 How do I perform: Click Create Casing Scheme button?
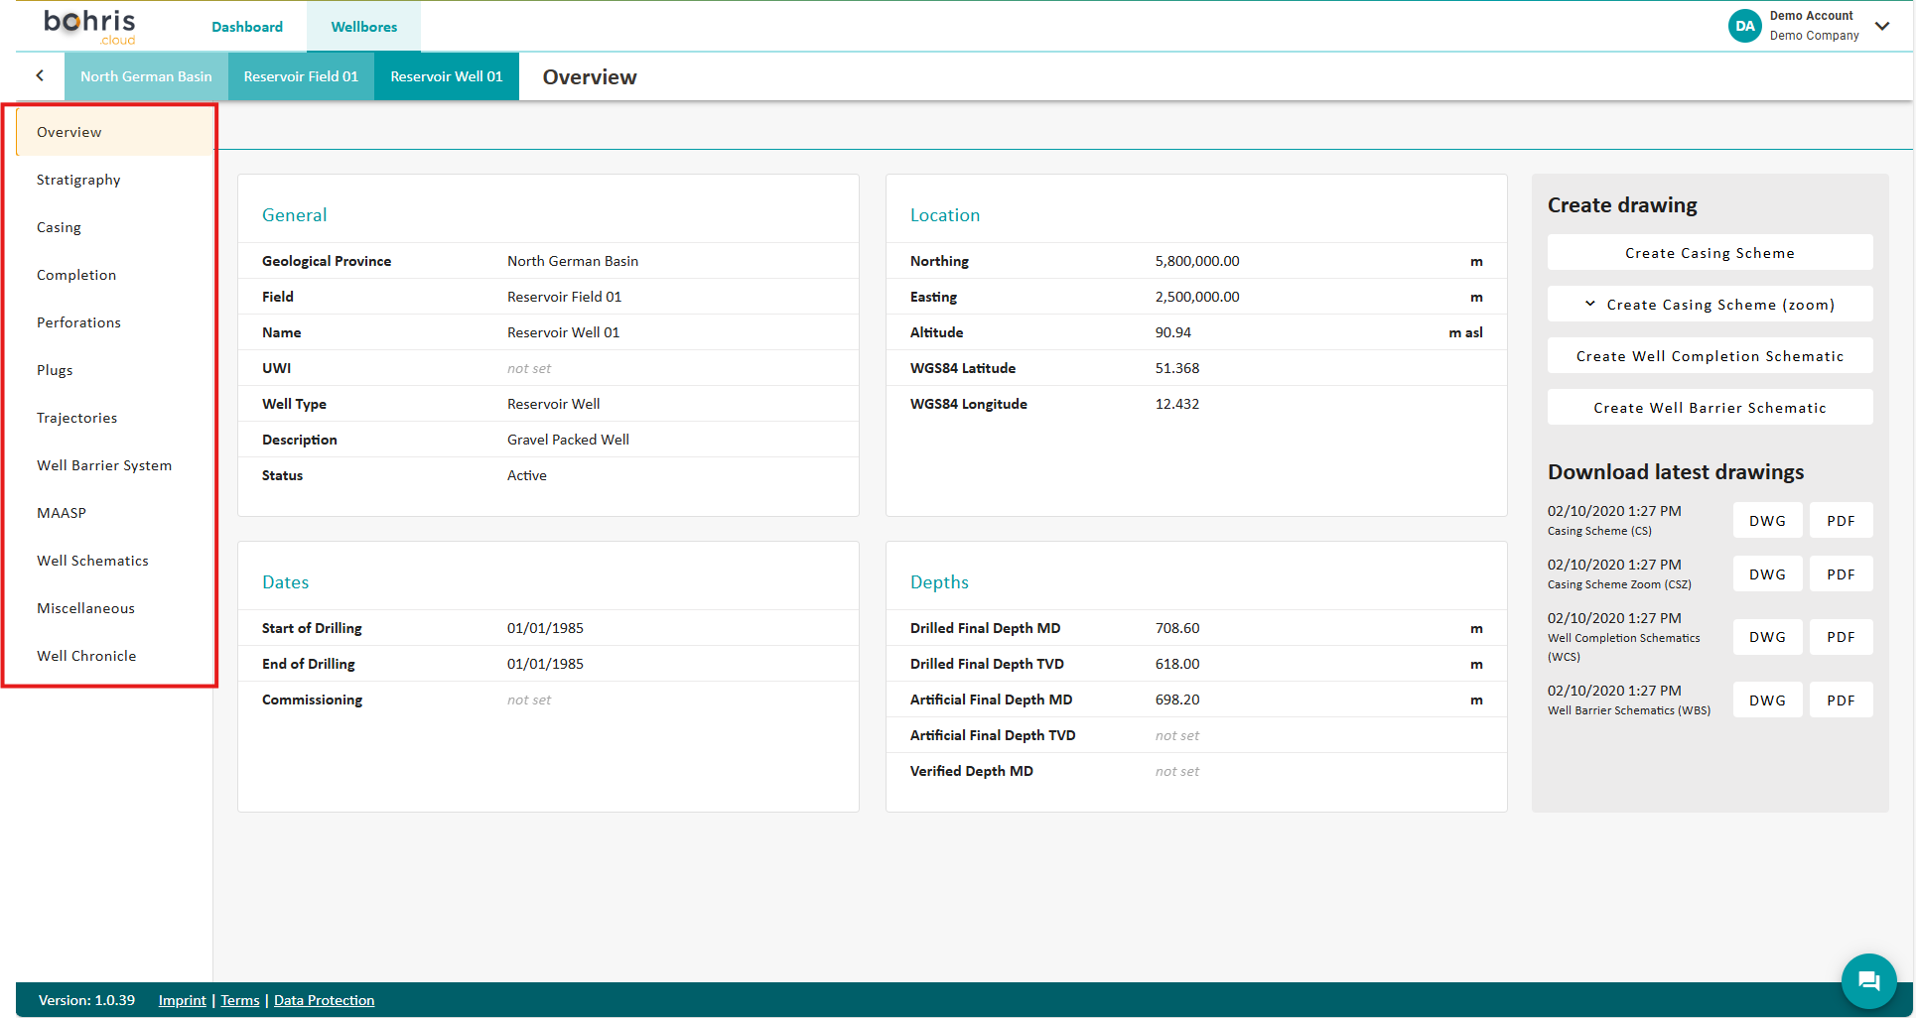[1709, 253]
